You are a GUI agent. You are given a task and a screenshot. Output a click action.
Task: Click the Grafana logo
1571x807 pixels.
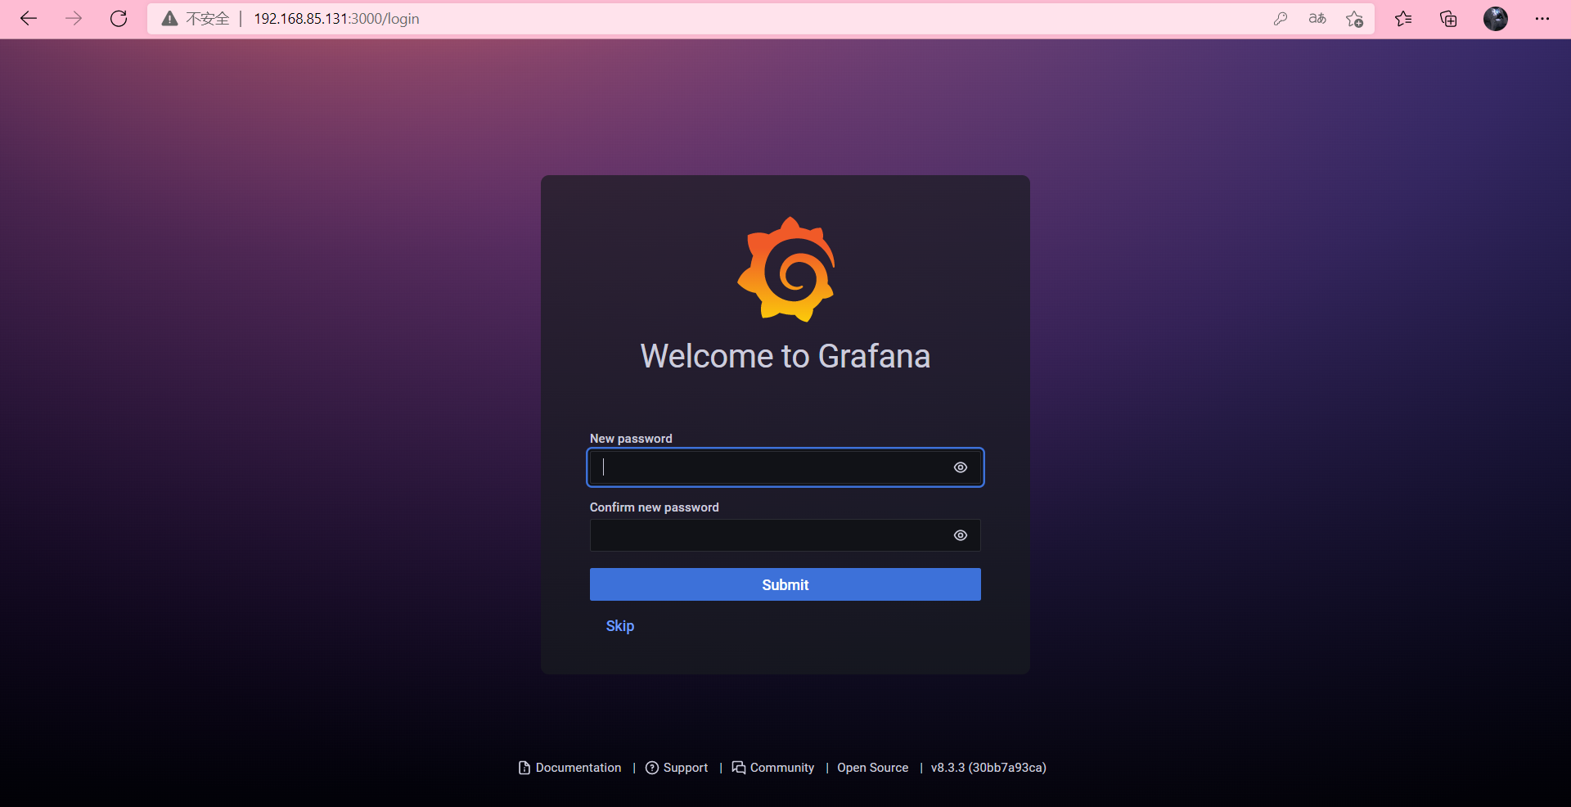pyautogui.click(x=786, y=269)
